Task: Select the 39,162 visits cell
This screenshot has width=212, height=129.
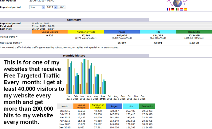Action: 98,124
